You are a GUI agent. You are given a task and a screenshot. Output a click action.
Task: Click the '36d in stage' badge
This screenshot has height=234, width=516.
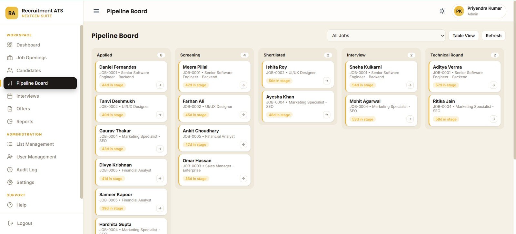(x=196, y=179)
